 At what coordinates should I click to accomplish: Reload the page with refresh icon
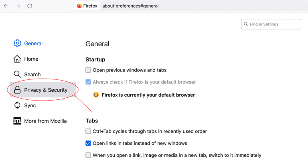[x=30, y=6]
